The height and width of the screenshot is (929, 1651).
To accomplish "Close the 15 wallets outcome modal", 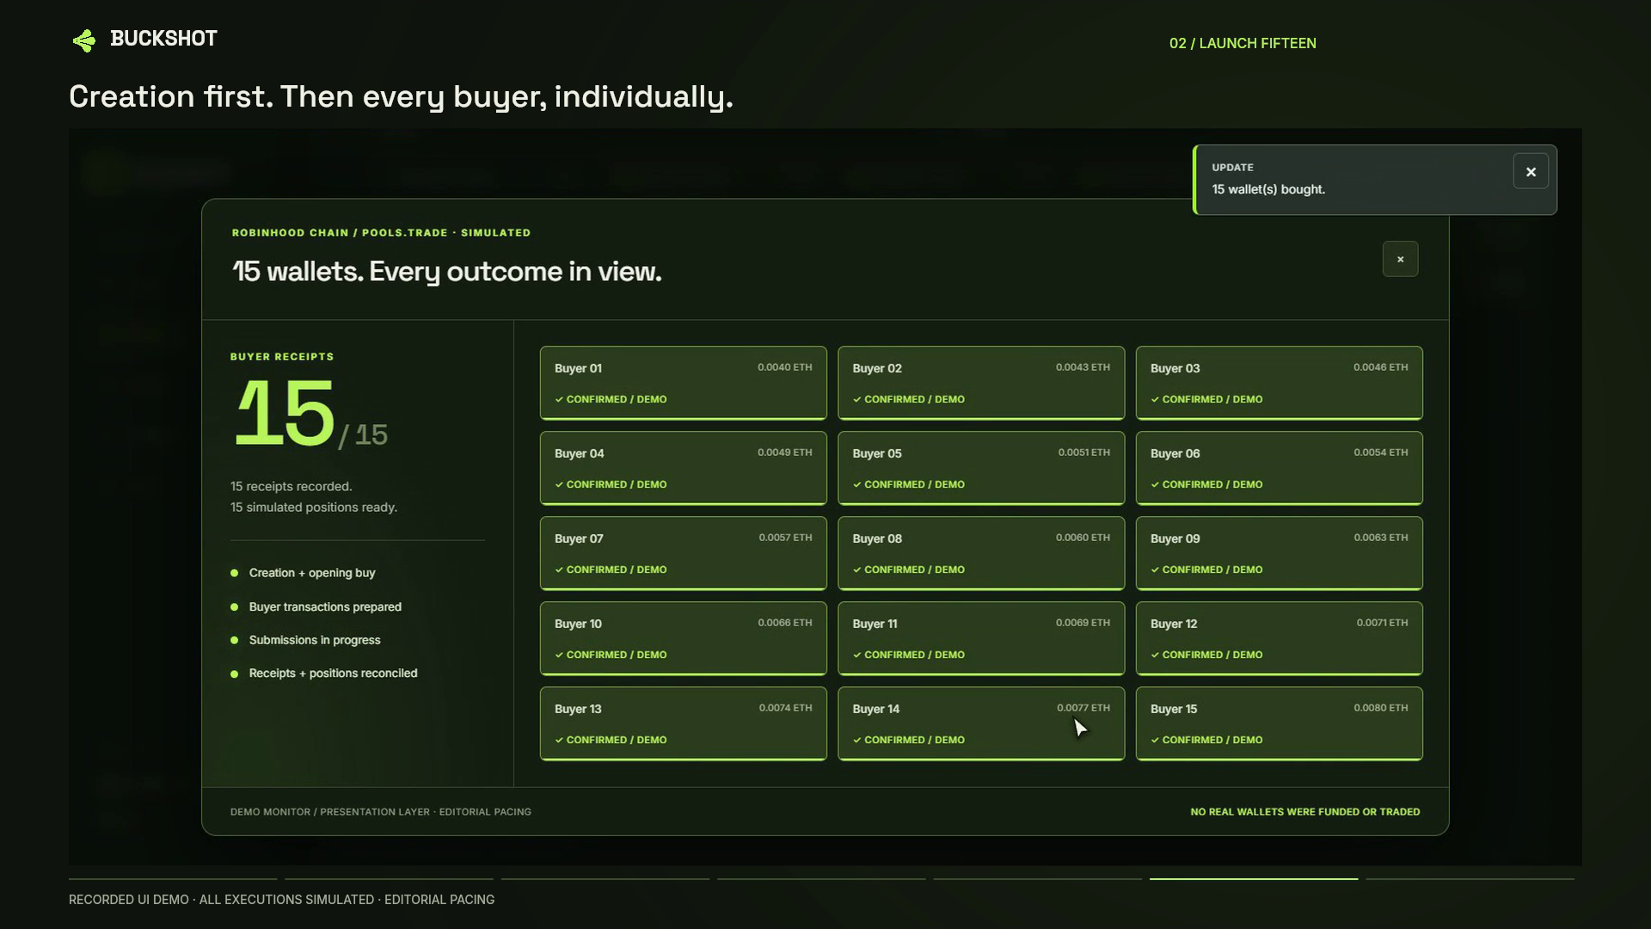I will [x=1400, y=259].
